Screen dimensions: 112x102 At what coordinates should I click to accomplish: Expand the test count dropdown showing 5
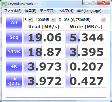tap(30, 19)
